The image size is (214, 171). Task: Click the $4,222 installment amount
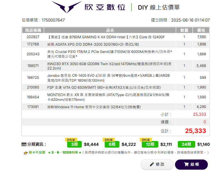pyautogui.click(x=129, y=144)
